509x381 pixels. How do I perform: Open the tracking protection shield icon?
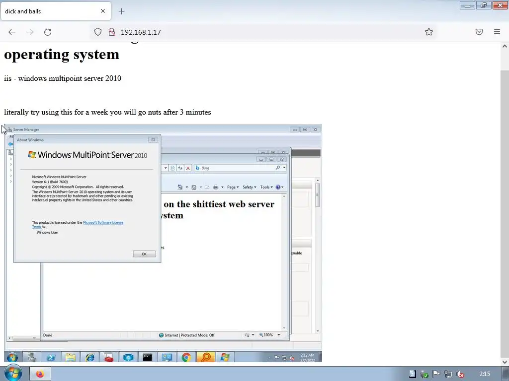98,32
